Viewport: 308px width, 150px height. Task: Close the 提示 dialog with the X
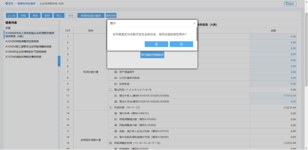pyautogui.click(x=194, y=24)
